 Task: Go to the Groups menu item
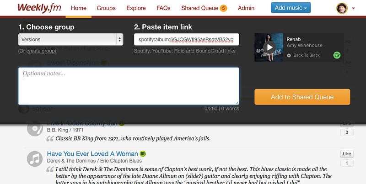106,8
